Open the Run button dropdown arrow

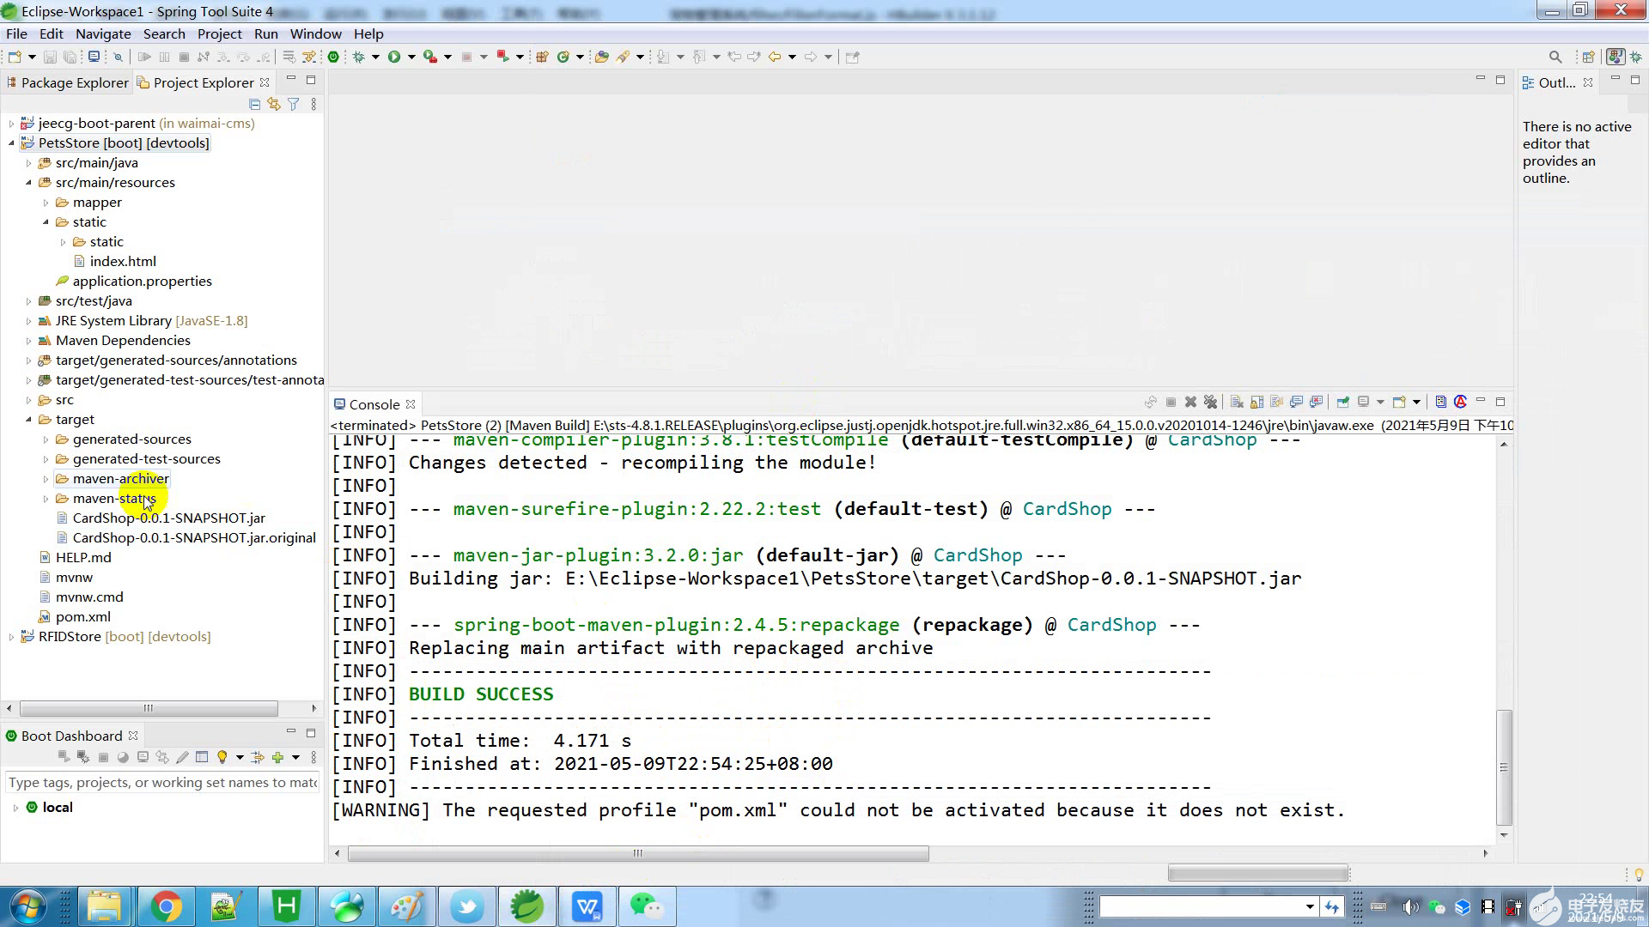click(411, 57)
